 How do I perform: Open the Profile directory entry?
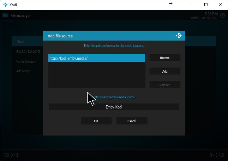tap(26, 61)
